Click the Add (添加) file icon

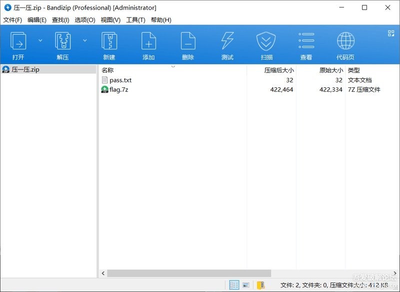point(148,41)
